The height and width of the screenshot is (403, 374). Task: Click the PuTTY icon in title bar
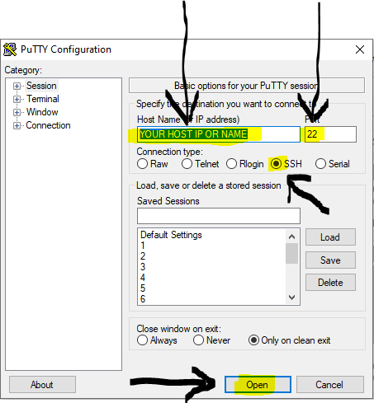pos(10,49)
